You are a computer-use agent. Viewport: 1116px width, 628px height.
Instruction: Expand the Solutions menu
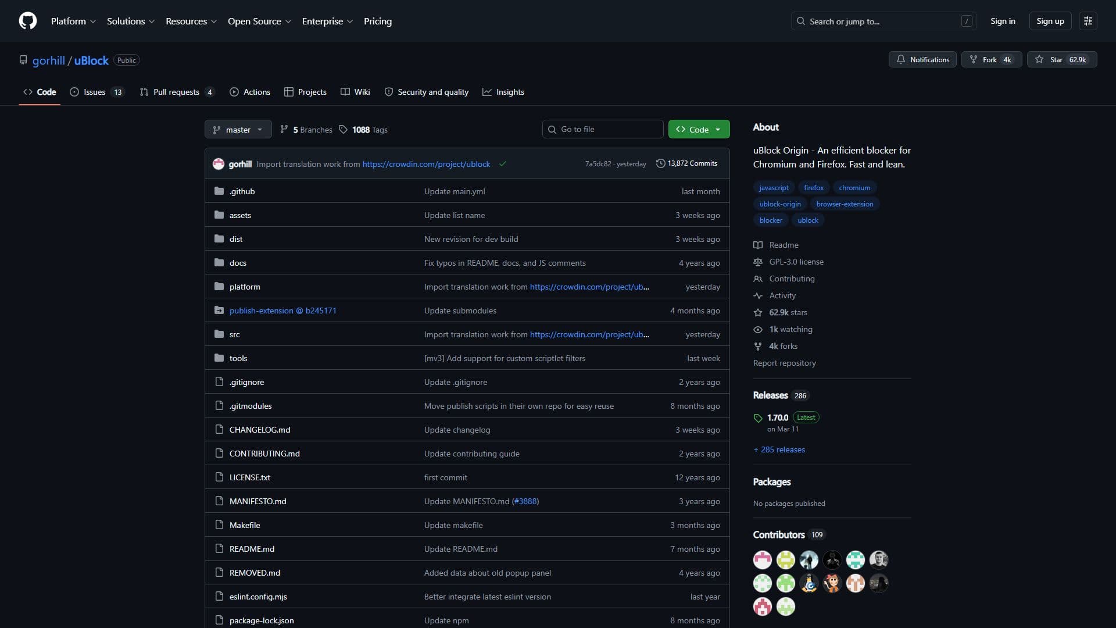pyautogui.click(x=131, y=21)
